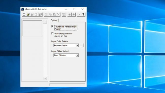Click the Select All grid icon

(x=64, y=15)
